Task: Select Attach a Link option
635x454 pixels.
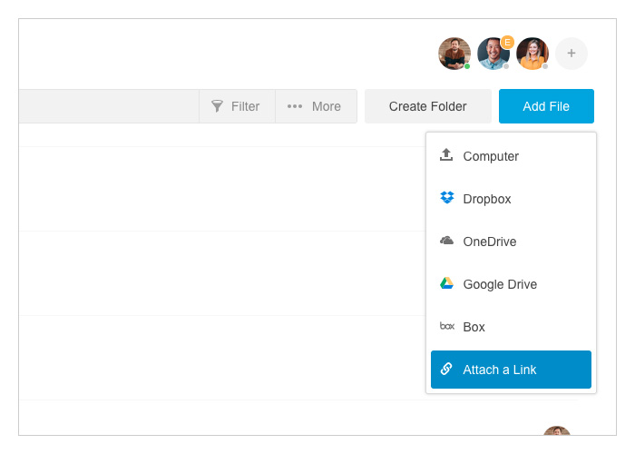Action: click(511, 370)
